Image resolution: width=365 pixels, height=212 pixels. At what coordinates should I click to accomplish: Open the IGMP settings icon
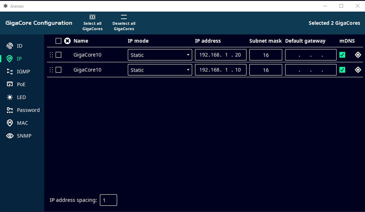point(10,72)
